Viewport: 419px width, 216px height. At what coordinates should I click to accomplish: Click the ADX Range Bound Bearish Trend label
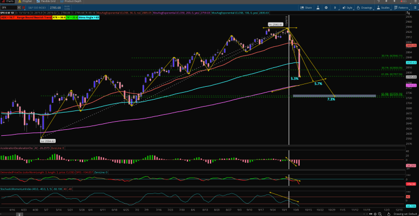[x=26, y=17]
